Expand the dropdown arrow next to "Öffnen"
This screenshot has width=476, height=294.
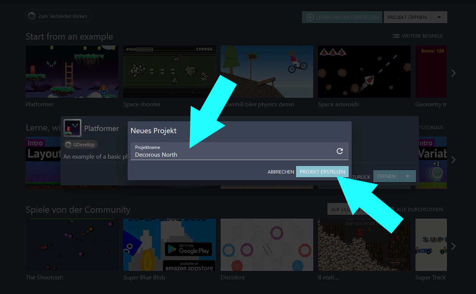(408, 176)
